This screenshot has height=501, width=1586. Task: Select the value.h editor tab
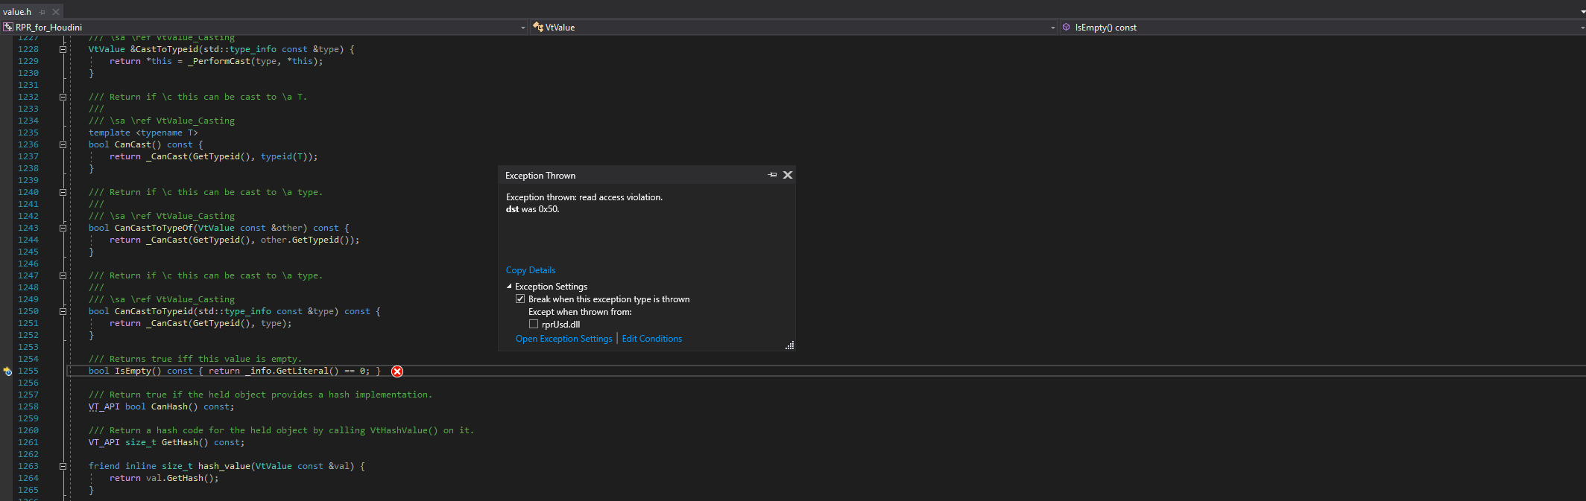point(17,12)
